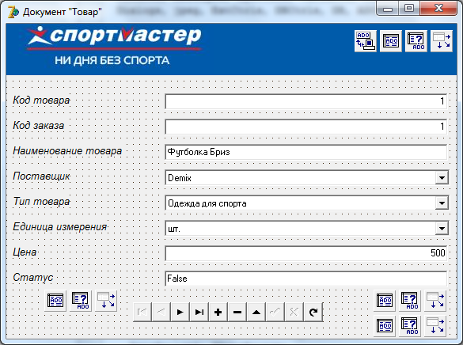Cancel the edit with X navigator button
The image size is (463, 345).
[294, 312]
